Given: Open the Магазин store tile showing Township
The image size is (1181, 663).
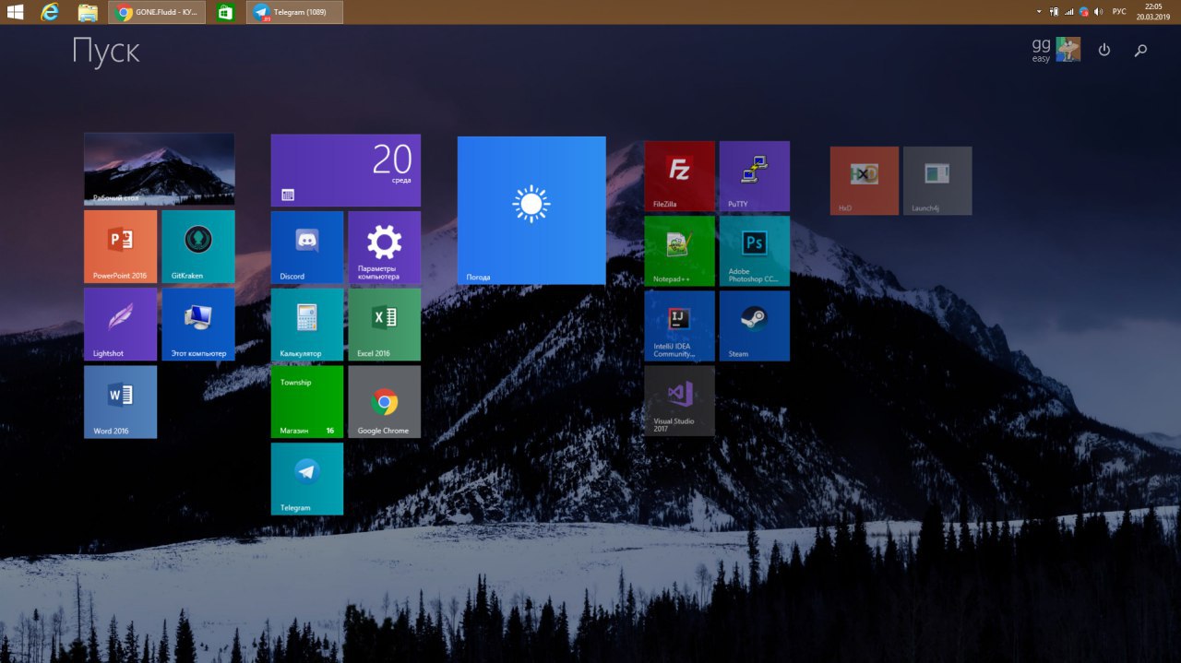Looking at the screenshot, I should [306, 401].
